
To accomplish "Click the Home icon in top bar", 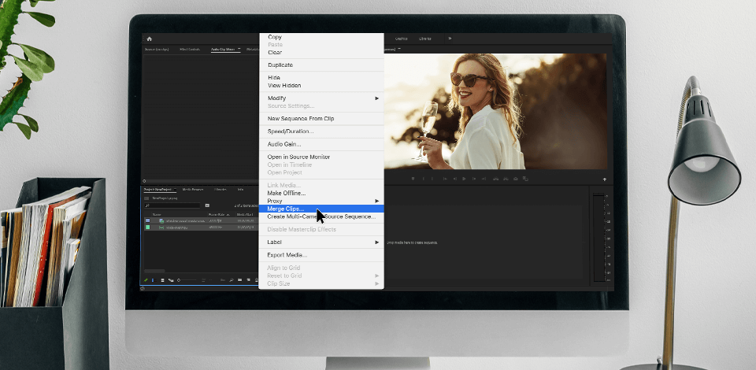I will click(x=150, y=39).
